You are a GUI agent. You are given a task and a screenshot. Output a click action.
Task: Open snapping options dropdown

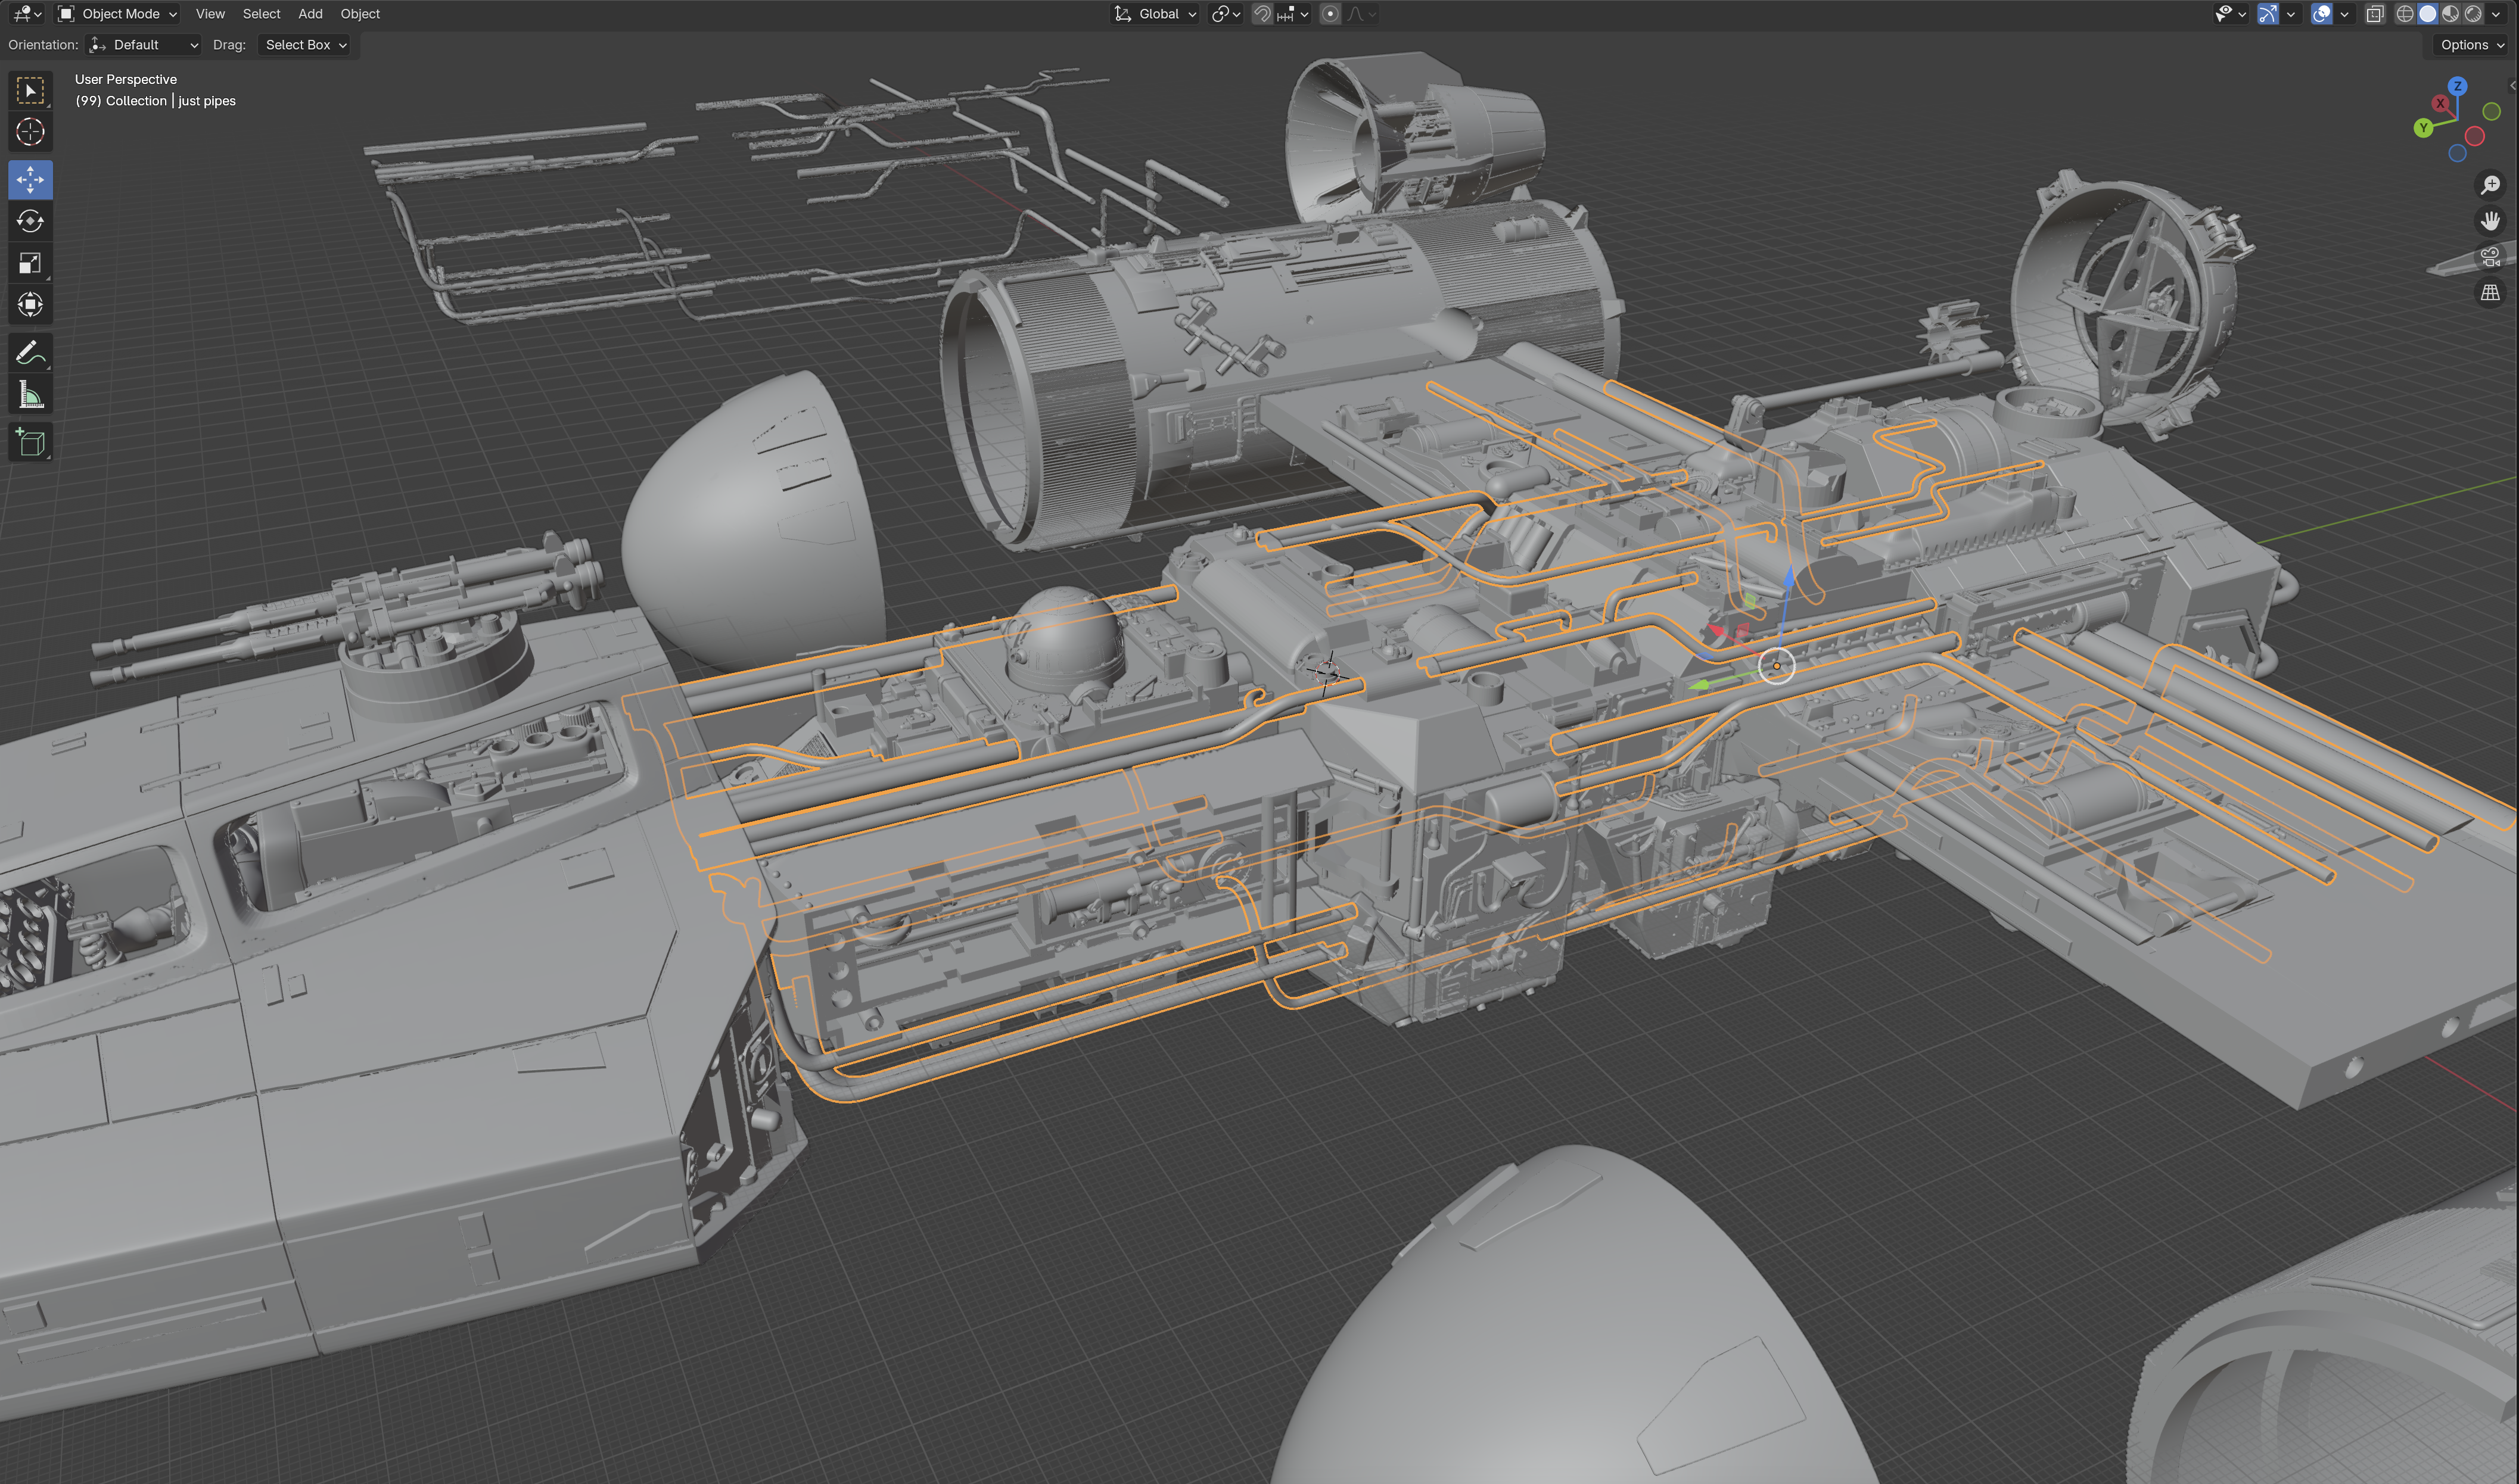(x=1292, y=14)
